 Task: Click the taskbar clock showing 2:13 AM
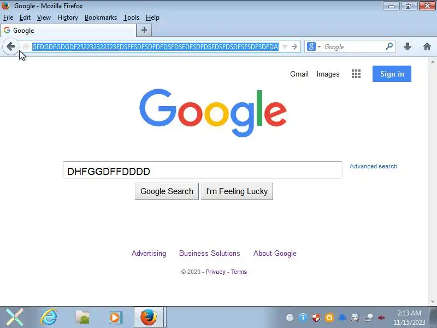(x=409, y=318)
